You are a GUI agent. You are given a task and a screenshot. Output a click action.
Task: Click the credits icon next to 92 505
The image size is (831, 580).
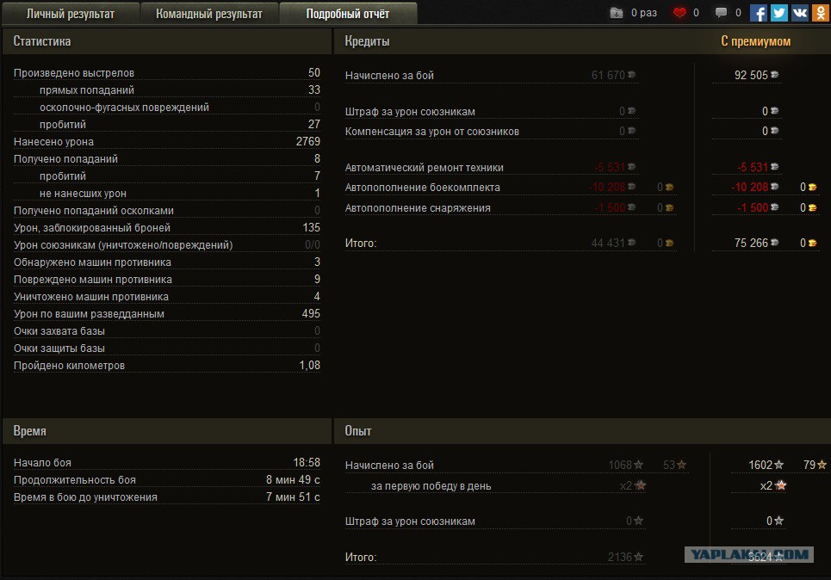[x=775, y=76]
